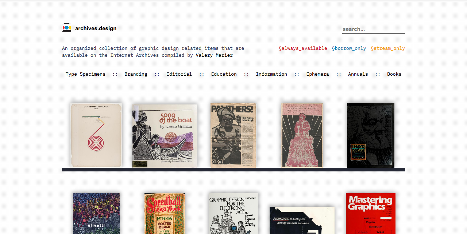Filter by §stream_only items
This screenshot has height=234, width=467.
pyautogui.click(x=388, y=48)
